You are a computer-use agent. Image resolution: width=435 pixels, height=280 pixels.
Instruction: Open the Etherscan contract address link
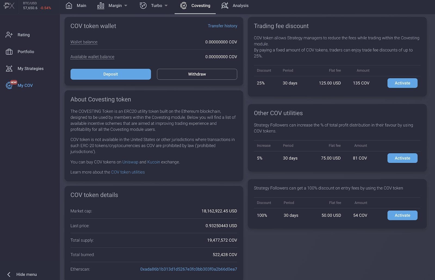188,269
